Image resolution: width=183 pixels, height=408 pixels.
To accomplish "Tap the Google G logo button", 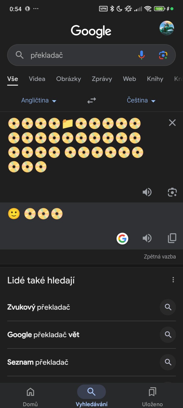I will (122, 238).
